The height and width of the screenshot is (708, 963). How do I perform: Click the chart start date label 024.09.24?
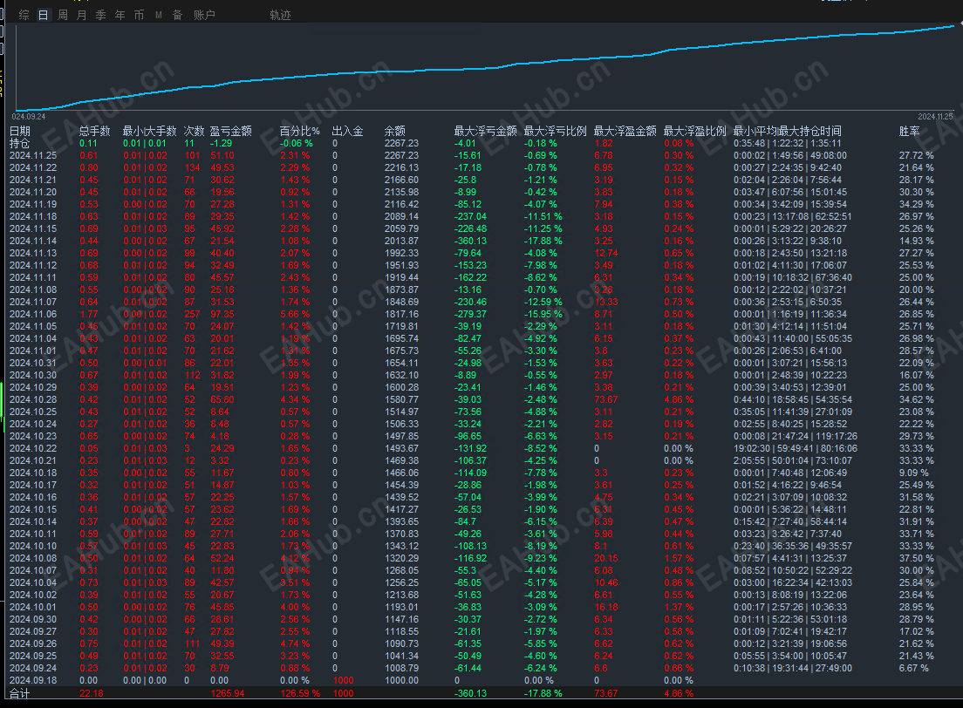click(29, 117)
